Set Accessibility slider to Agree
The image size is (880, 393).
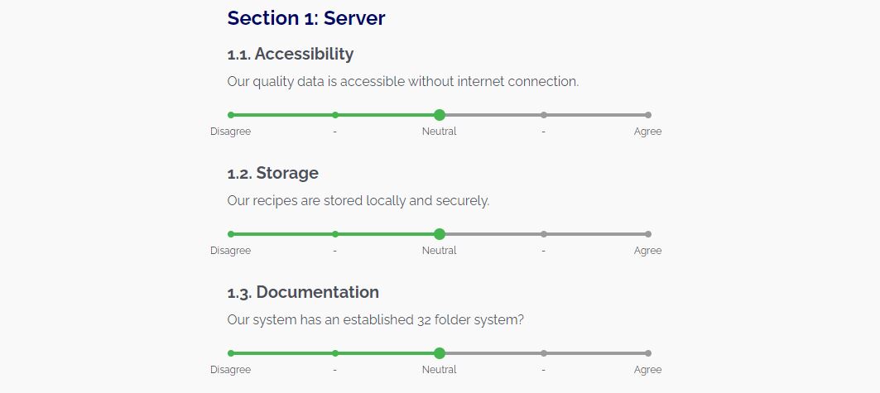coord(647,115)
